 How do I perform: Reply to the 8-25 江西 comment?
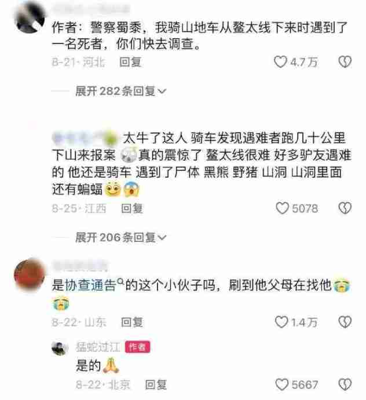(x=132, y=208)
